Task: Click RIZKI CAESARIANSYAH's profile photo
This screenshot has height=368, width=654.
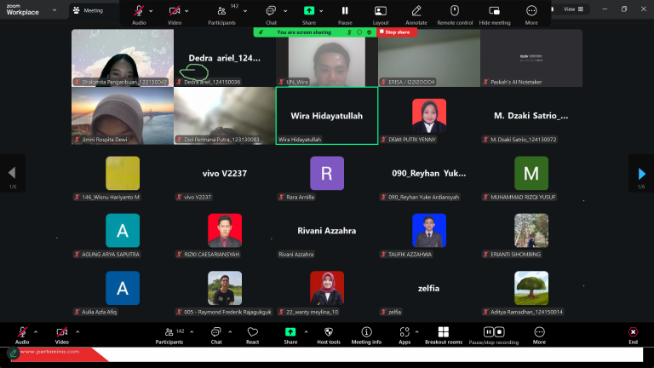Action: (225, 230)
